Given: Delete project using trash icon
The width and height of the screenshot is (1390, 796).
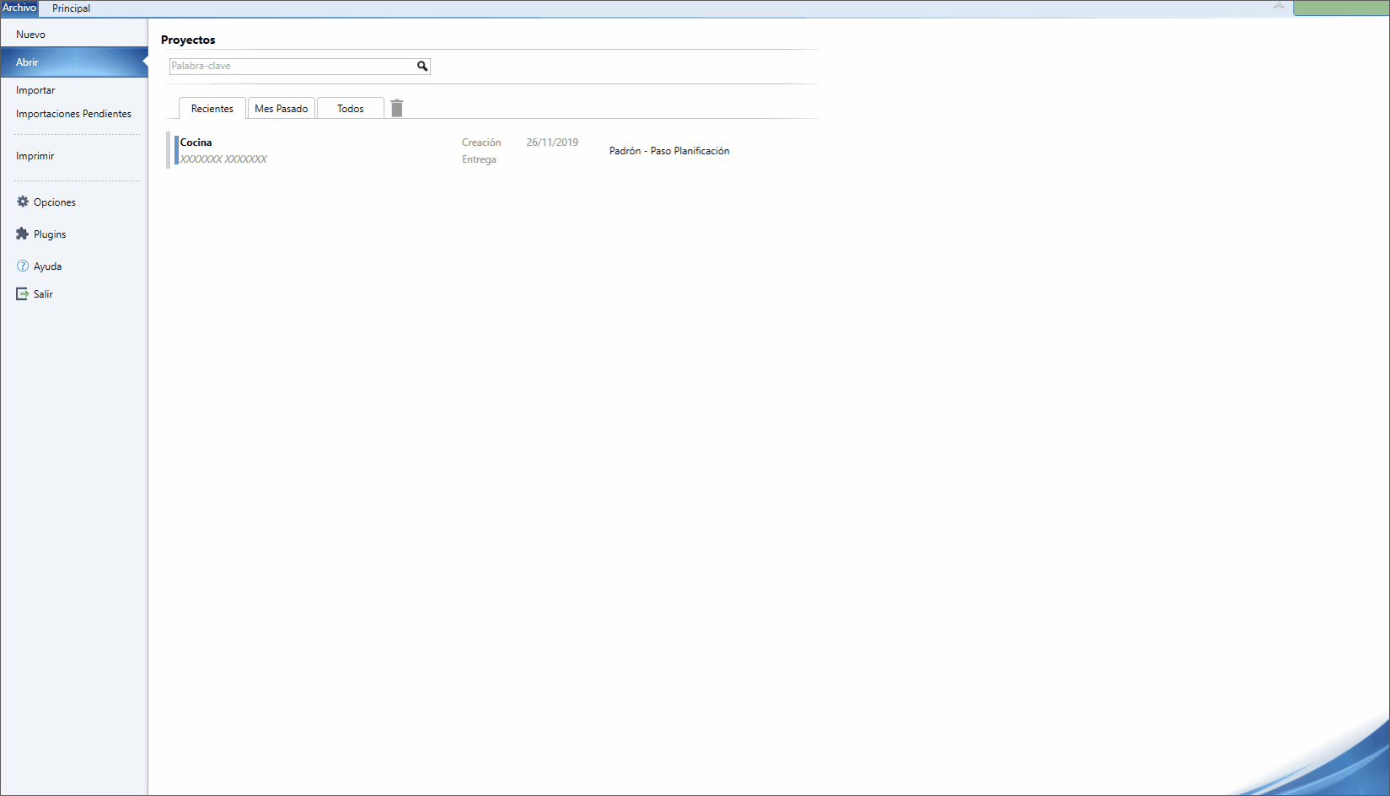Looking at the screenshot, I should [x=397, y=108].
